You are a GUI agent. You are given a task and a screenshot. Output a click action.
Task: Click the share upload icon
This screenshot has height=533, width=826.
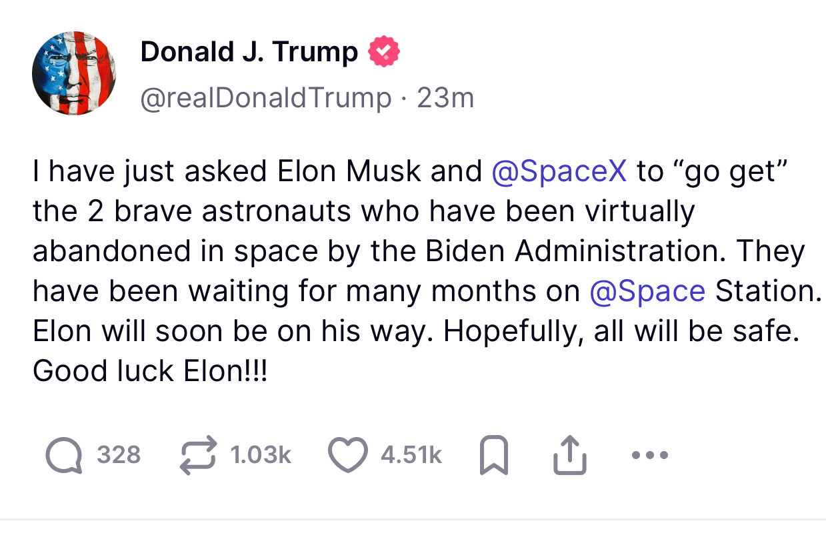click(x=570, y=456)
